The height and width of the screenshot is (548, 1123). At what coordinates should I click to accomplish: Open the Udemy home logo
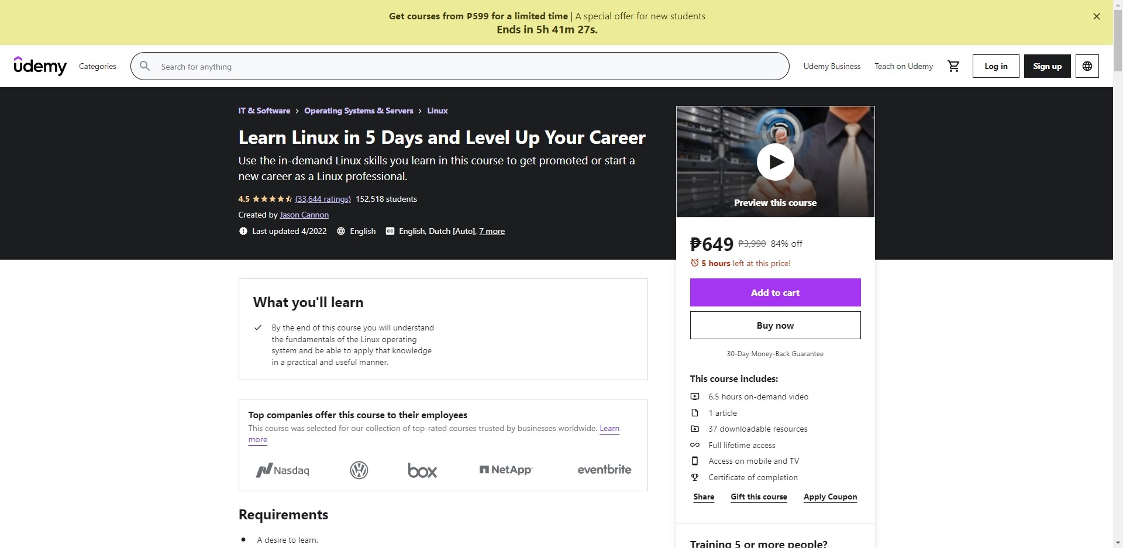click(40, 66)
